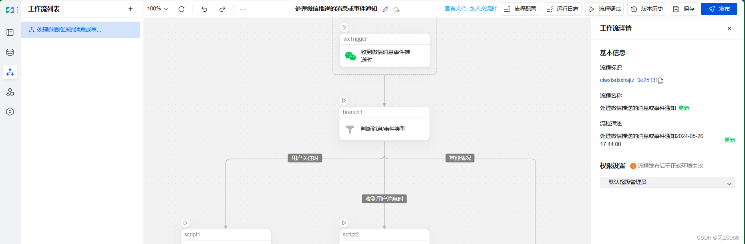Open the pages layout sidebar icon
Image resolution: width=745 pixels, height=244 pixels.
tap(10, 32)
